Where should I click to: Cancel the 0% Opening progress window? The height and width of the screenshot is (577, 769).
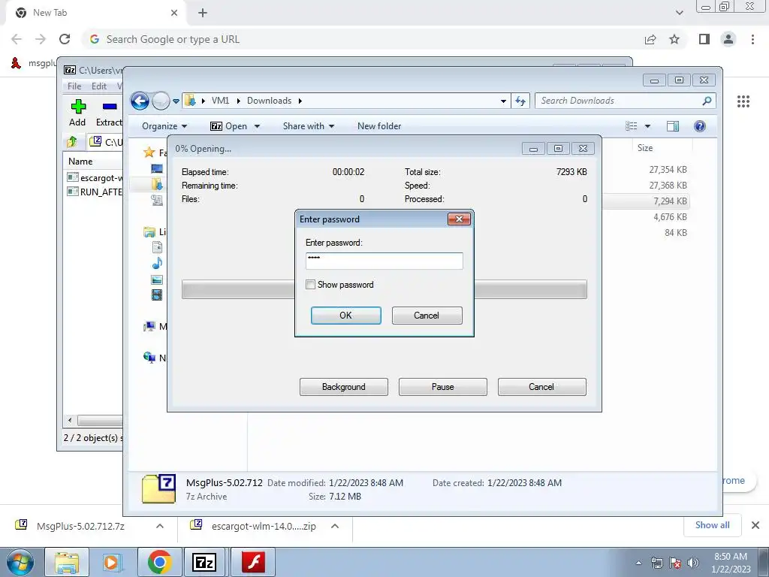541,387
